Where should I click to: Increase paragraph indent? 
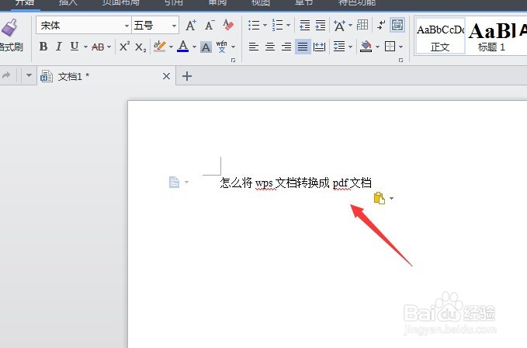click(x=321, y=25)
